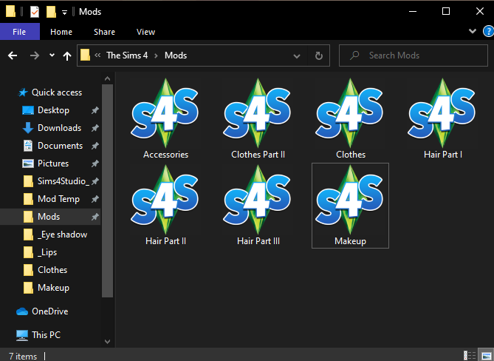Screen dimensions: 494x361
Task: Click the Documents icon in sidebar
Action: tap(28, 146)
